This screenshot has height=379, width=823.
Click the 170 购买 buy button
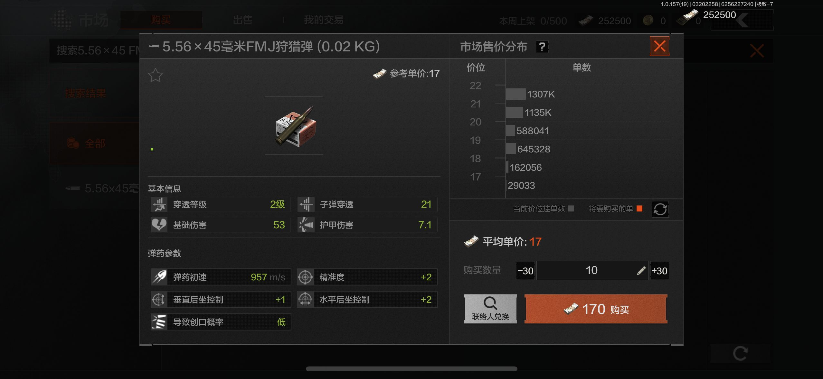(x=596, y=309)
